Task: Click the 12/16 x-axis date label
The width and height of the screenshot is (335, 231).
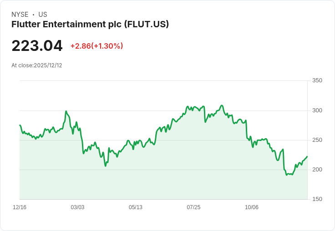Action: [x=20, y=207]
